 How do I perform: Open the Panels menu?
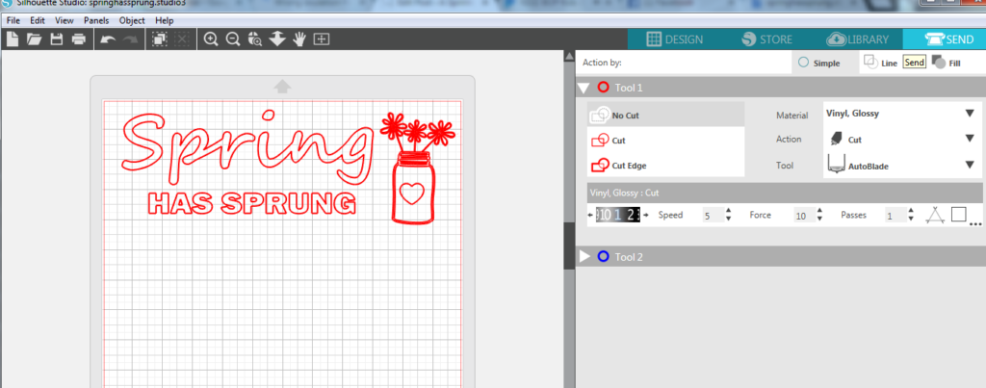(96, 19)
